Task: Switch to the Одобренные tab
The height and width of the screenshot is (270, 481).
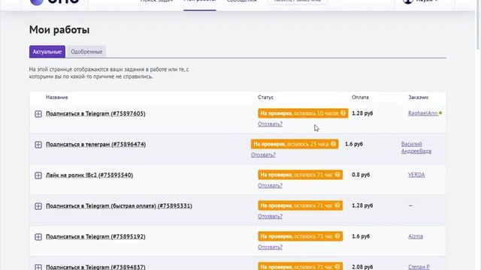Action: click(x=86, y=52)
